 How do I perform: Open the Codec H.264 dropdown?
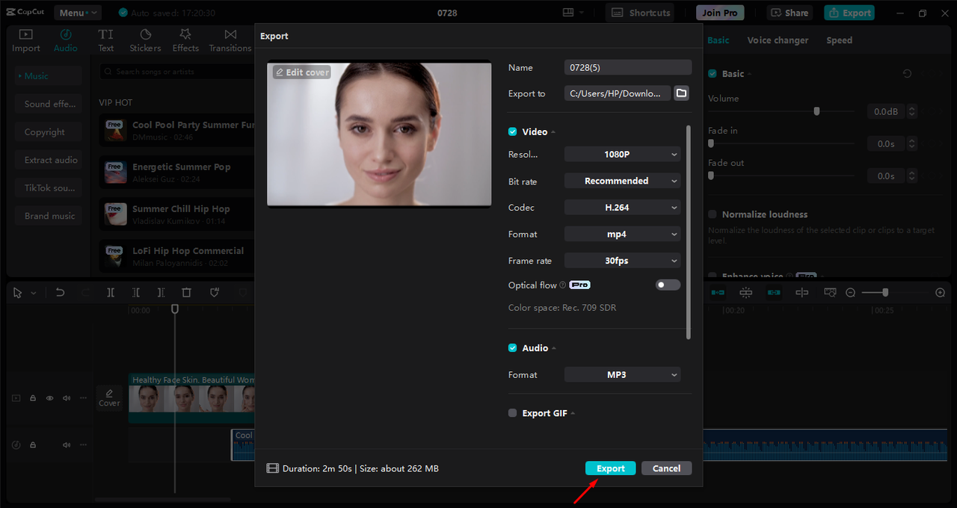pos(622,208)
